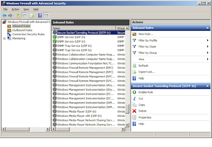Screen dimensions: 212x147
Task: Open the Filter by Group submenu arrow
Action: point(208,52)
